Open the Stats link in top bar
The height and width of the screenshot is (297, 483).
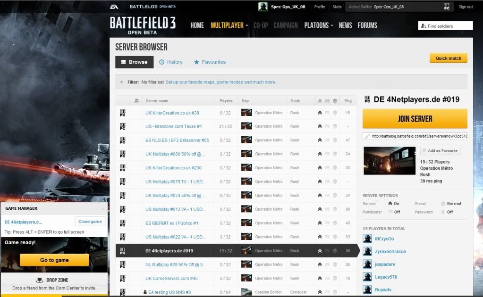coord(337,7)
